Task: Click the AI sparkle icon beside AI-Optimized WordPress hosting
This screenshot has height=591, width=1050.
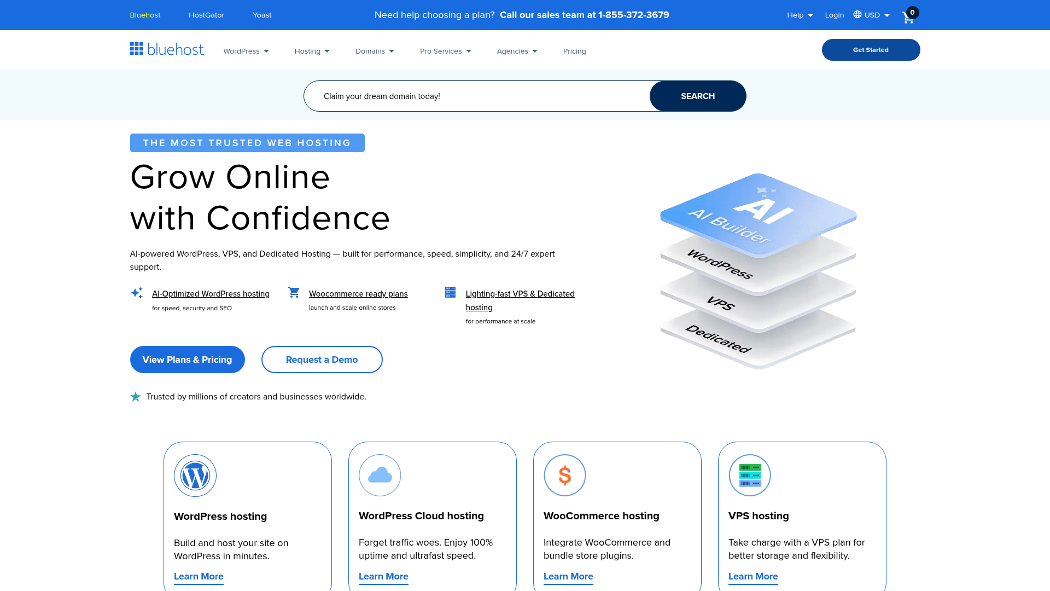Action: click(137, 293)
